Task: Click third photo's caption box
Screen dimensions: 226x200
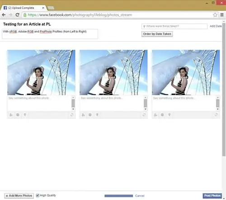Action: [184, 103]
